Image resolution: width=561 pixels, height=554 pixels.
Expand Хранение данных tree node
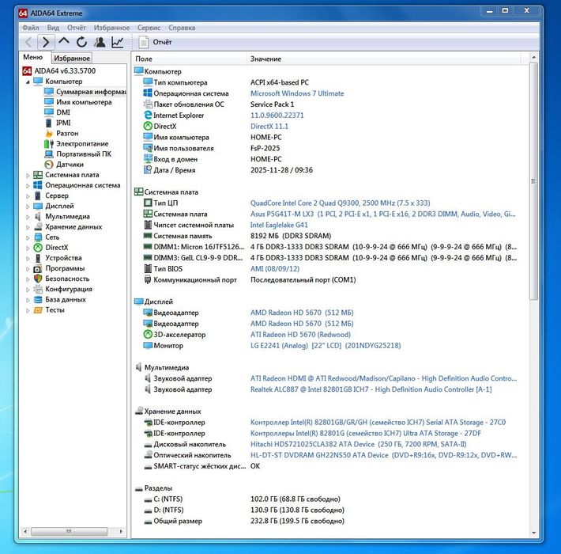click(x=28, y=227)
